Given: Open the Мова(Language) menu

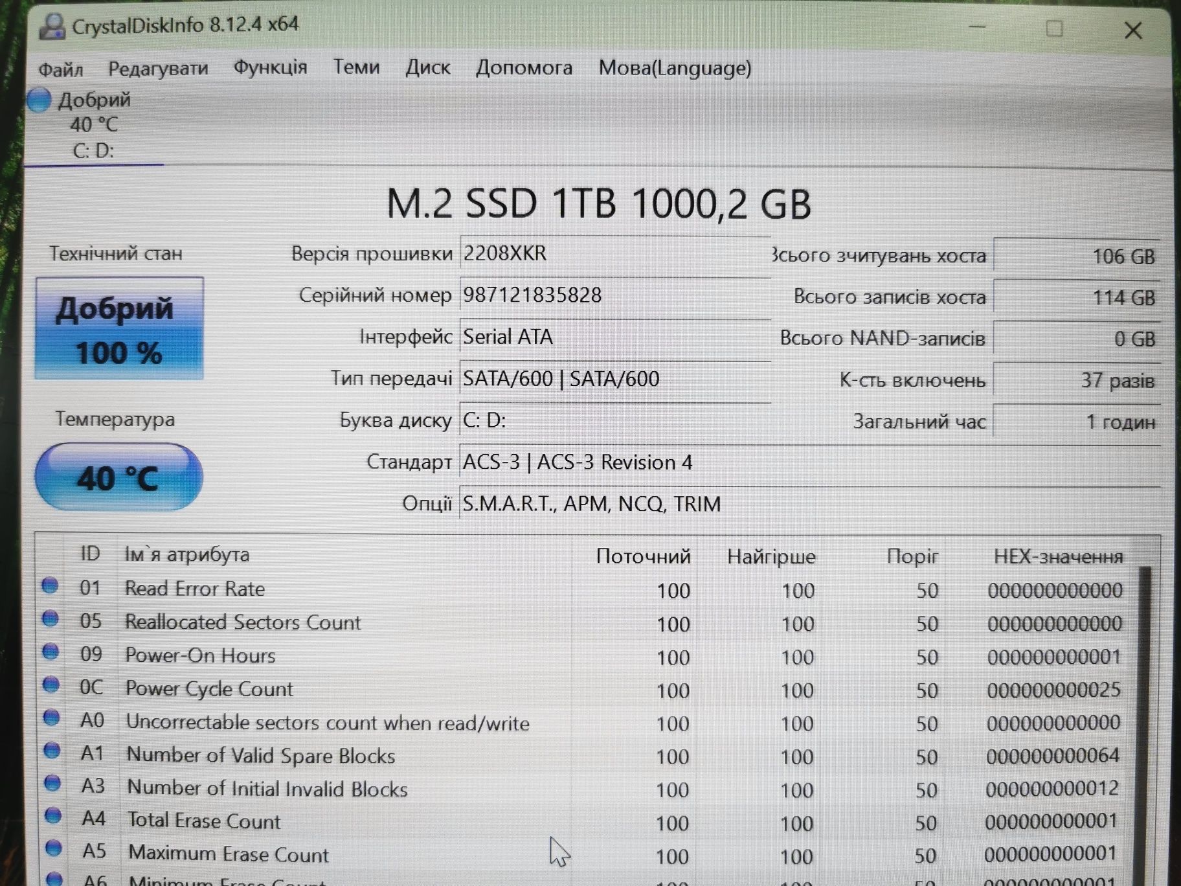Looking at the screenshot, I should tap(675, 67).
